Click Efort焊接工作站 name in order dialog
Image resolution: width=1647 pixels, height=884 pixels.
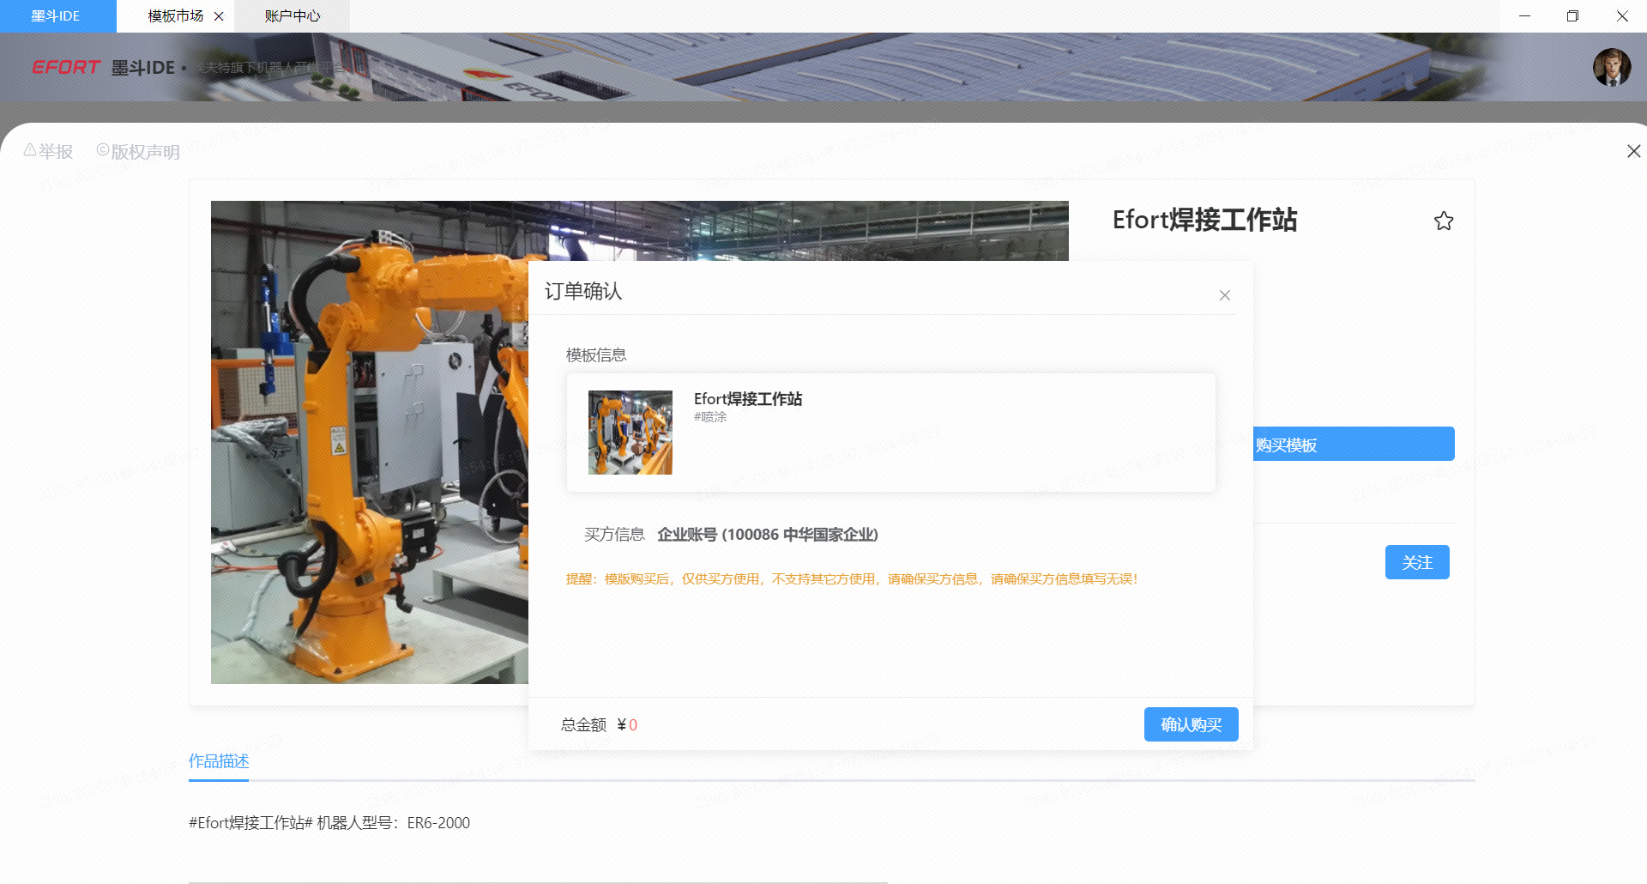(747, 399)
